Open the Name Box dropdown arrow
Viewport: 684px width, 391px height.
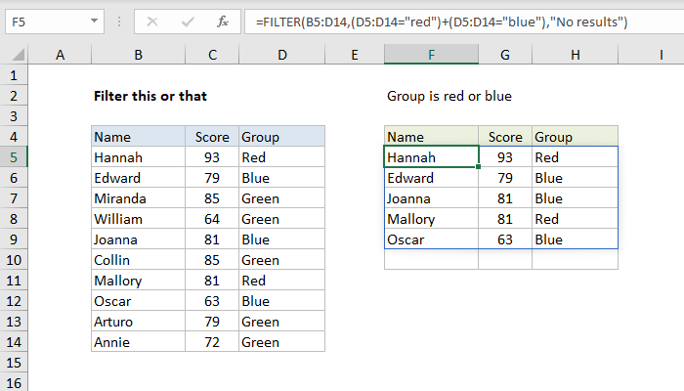(x=94, y=21)
